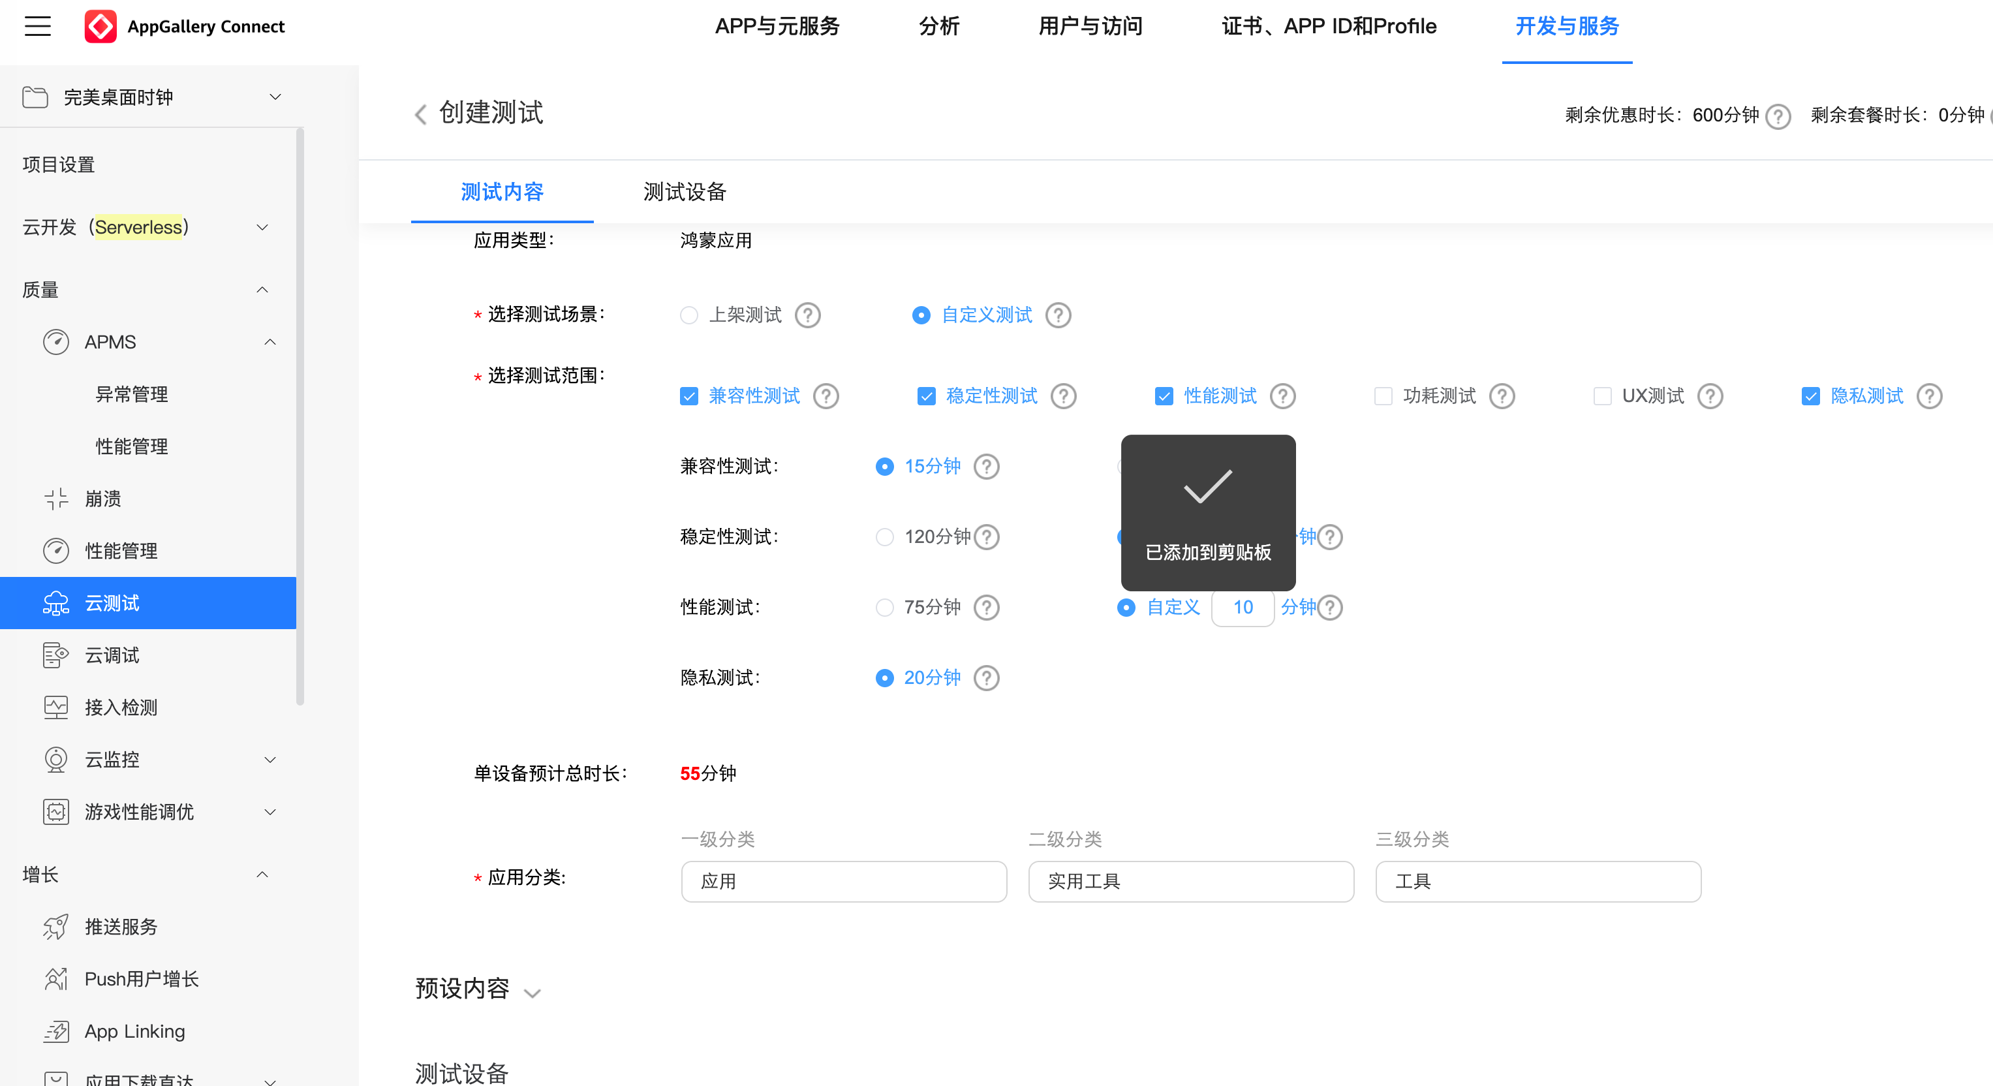Viewport: 1993px width, 1086px height.
Task: Select the 上架测试 radio button
Action: tap(688, 316)
